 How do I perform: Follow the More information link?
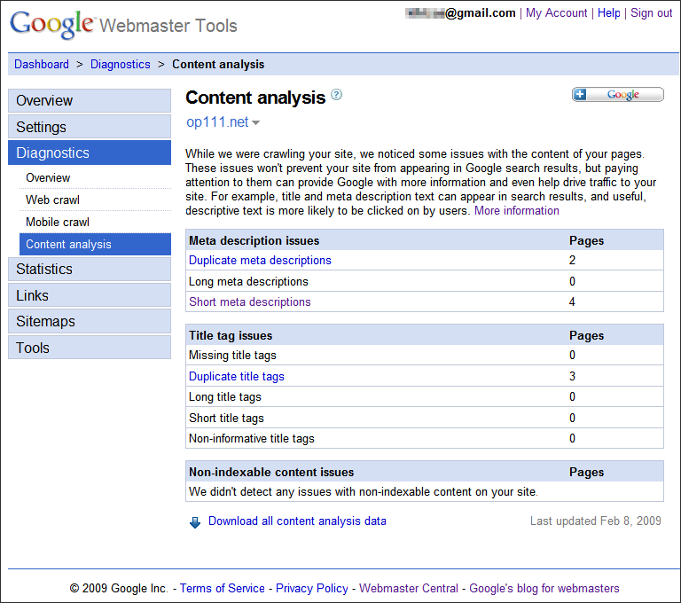click(x=516, y=211)
